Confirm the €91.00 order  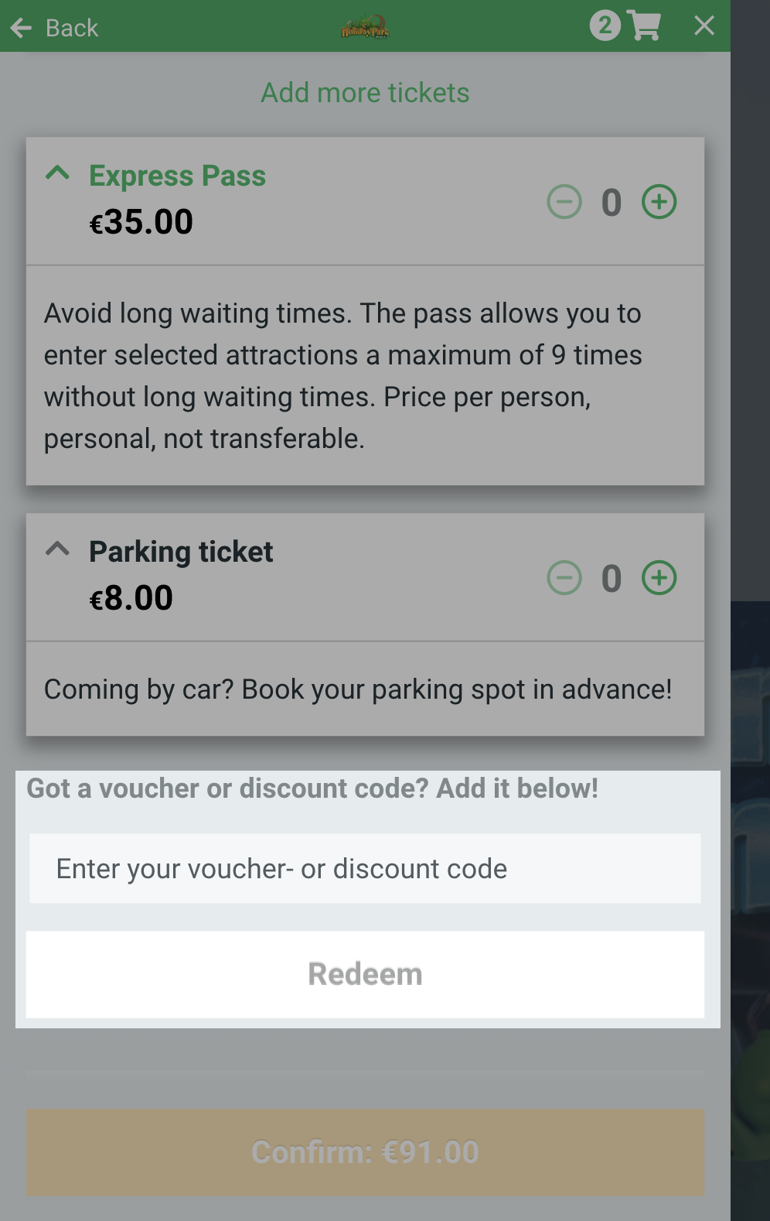pyautogui.click(x=365, y=1153)
